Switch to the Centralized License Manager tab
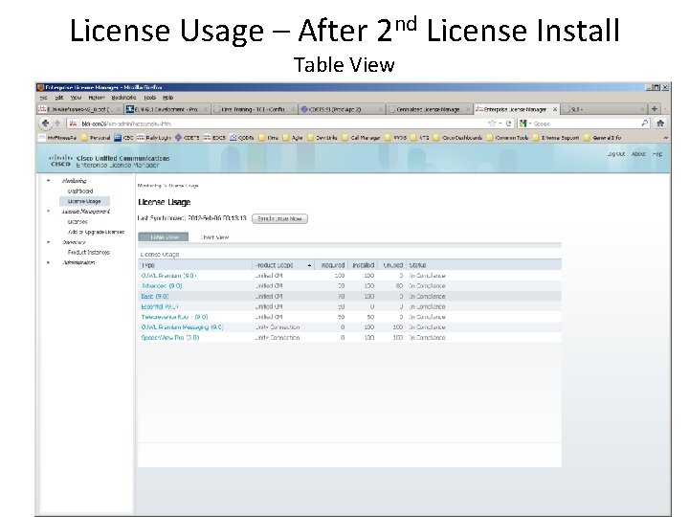689x517 pixels. pos(429,109)
